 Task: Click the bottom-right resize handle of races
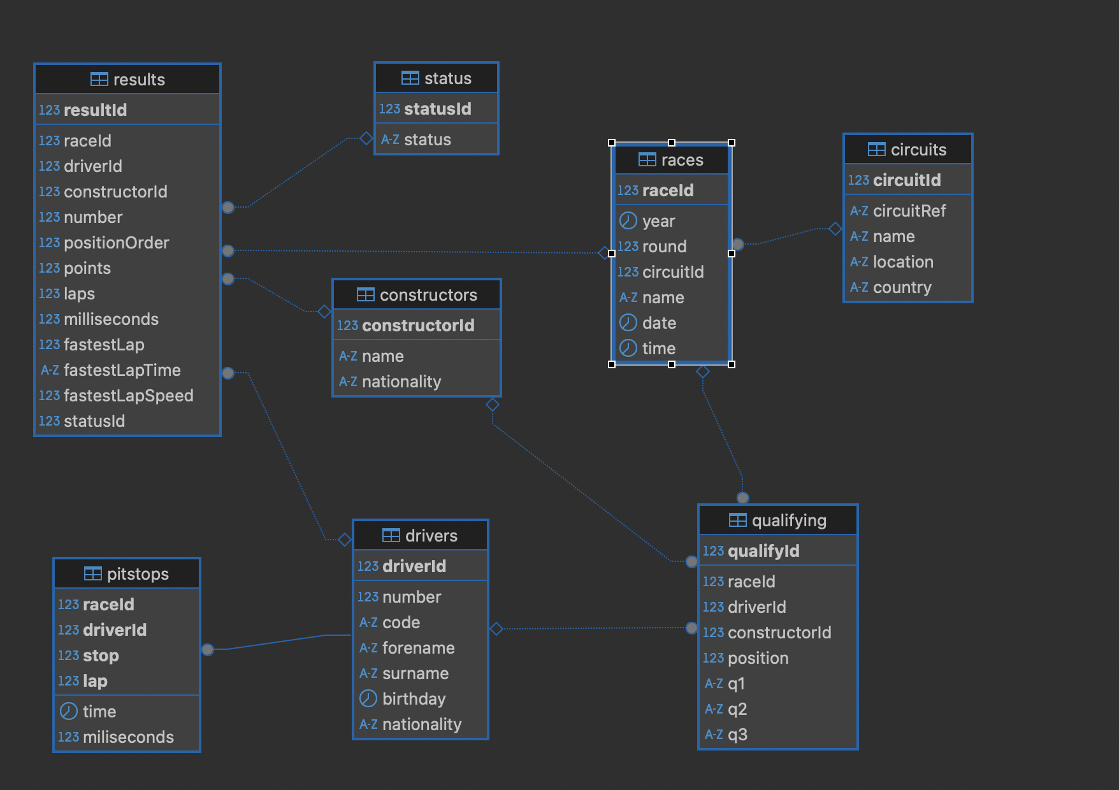[x=732, y=364]
